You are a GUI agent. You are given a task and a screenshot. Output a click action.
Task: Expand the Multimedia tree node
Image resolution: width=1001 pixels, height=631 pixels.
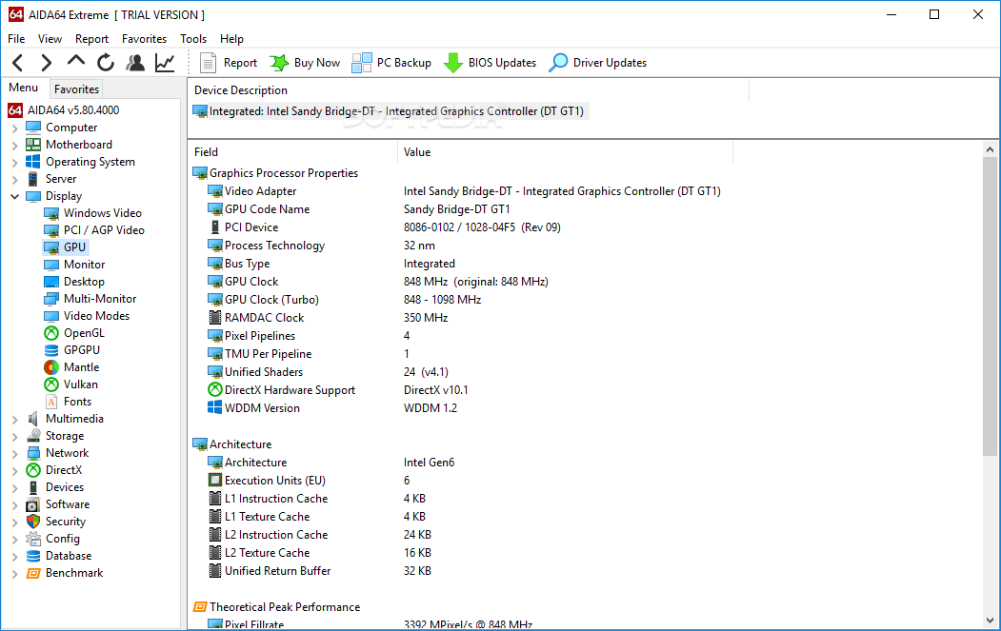[14, 419]
